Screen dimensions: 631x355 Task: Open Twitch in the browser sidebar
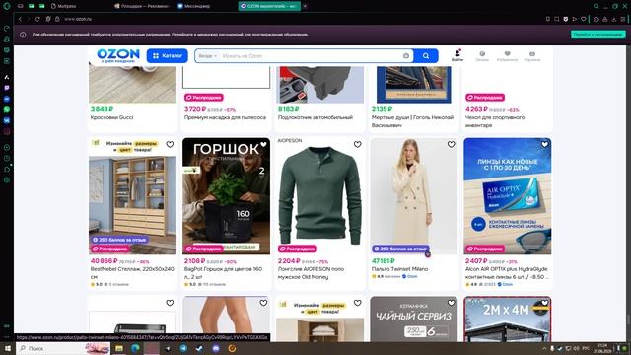pos(7,88)
